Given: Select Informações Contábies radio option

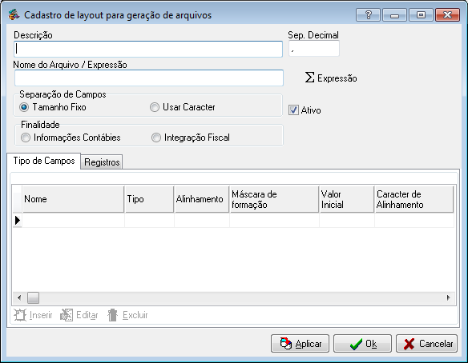Looking at the screenshot, I should [26, 138].
